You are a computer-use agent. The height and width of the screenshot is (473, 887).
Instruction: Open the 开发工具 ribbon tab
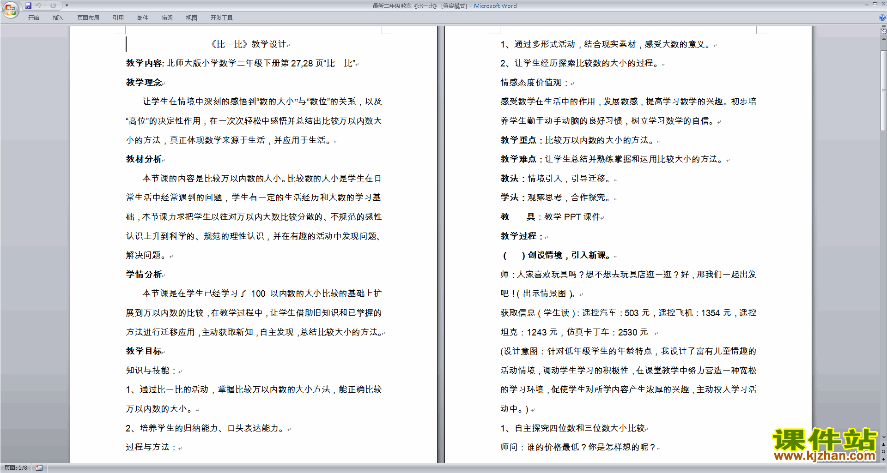(x=222, y=18)
